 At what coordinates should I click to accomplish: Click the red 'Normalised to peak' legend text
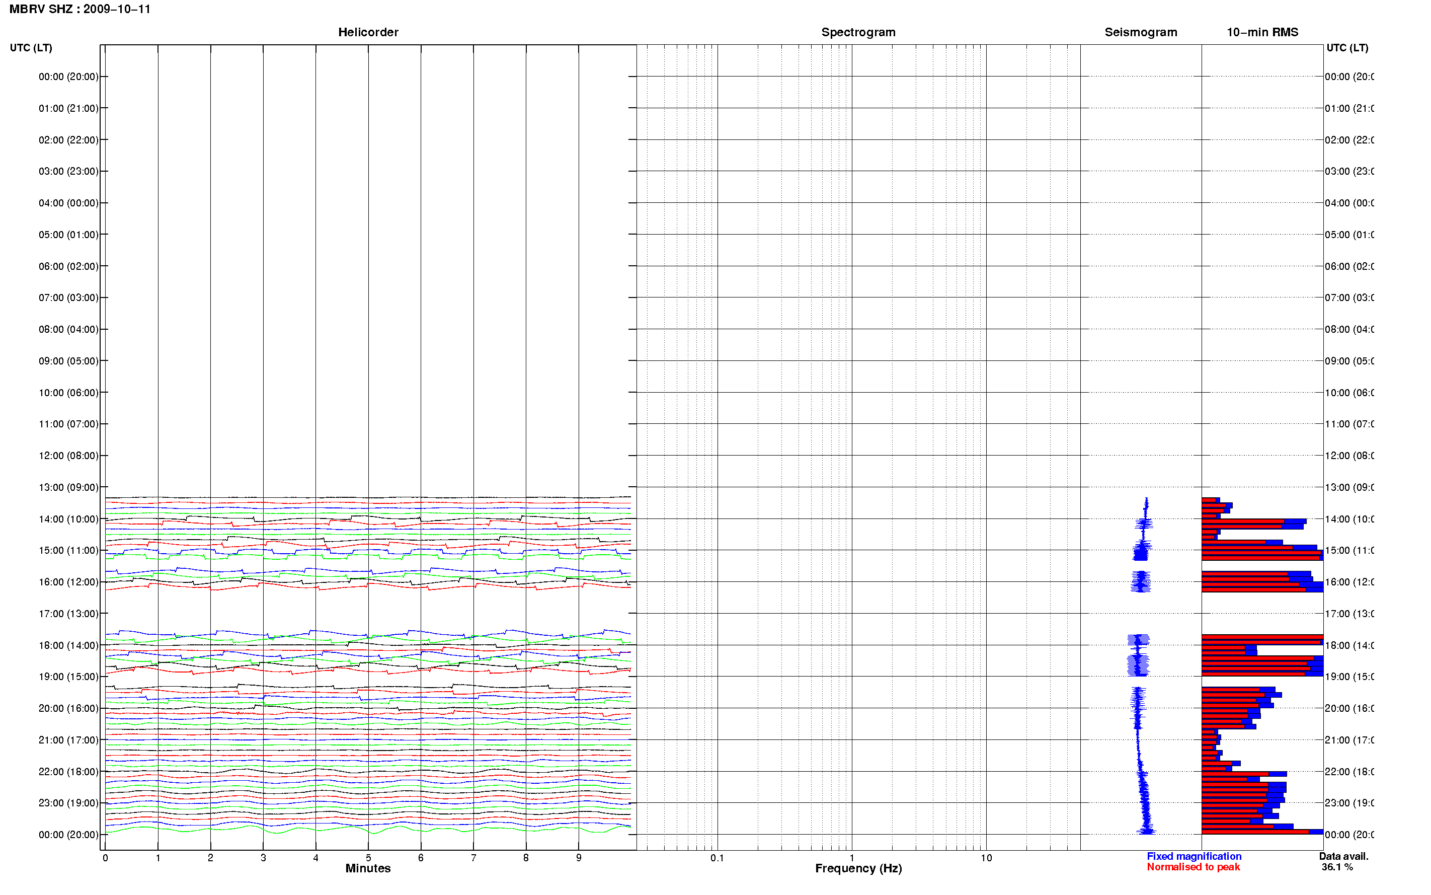pos(1193,867)
